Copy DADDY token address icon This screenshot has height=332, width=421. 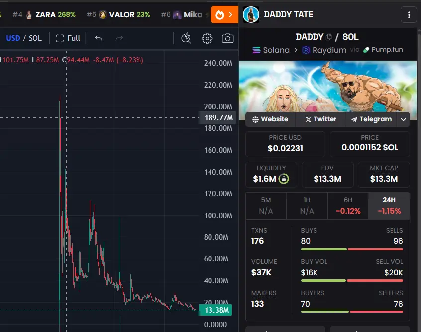tap(328, 37)
